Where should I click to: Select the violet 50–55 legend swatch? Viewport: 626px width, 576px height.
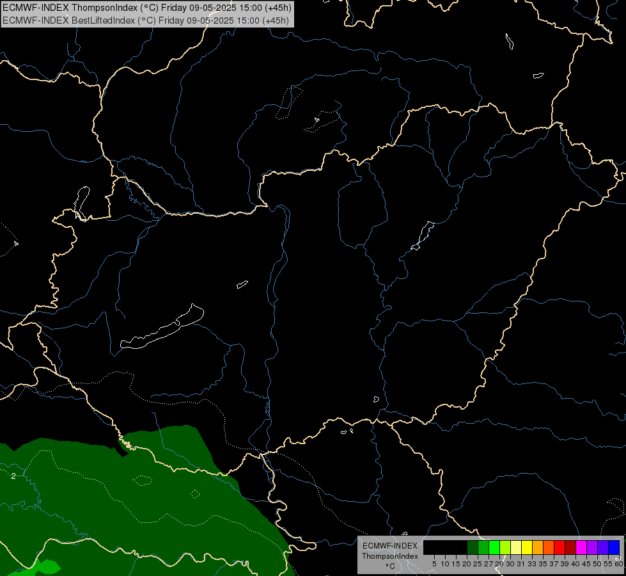point(603,547)
